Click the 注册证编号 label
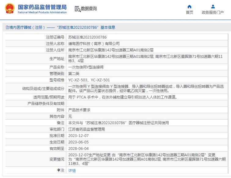This screenshot has width=231, height=178. (55, 37)
